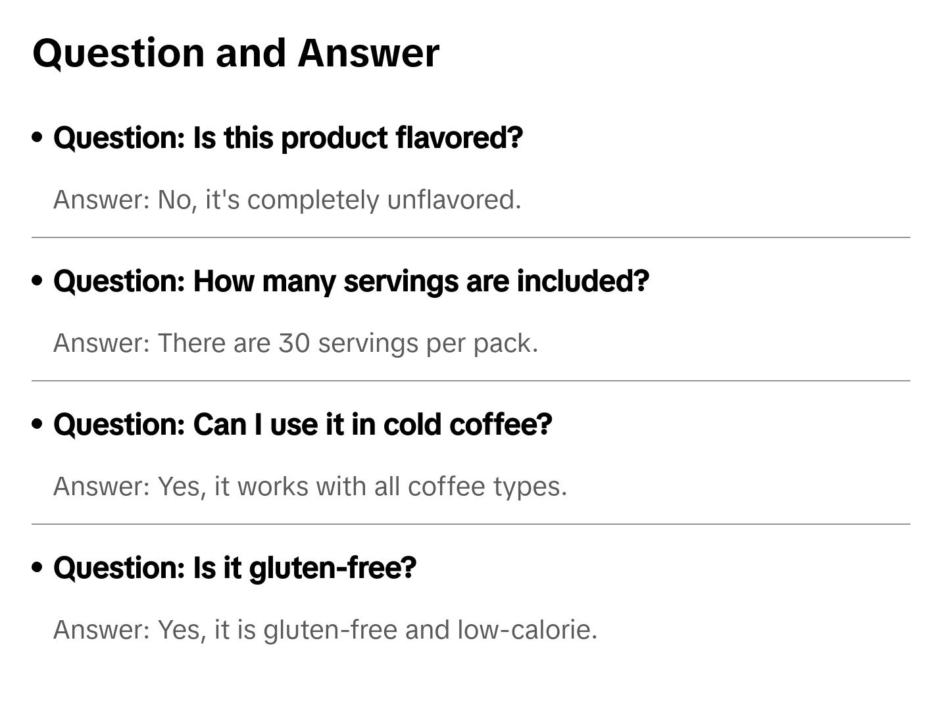This screenshot has width=942, height=705.
Task: Click the 'Is this product flavored?' question
Action: click(x=287, y=138)
